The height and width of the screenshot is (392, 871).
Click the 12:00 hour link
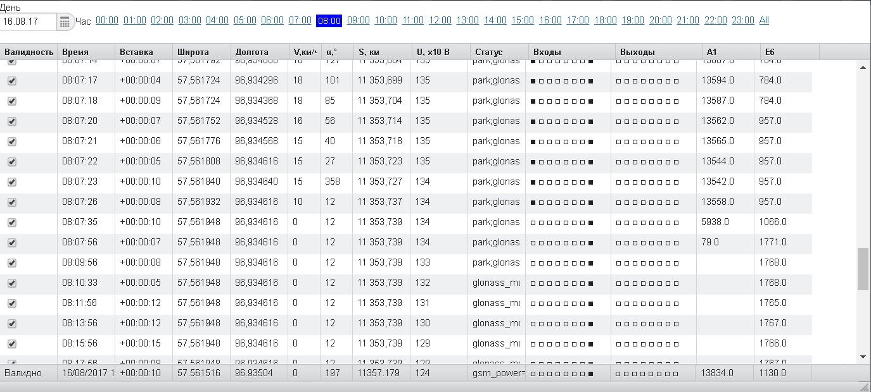click(x=440, y=20)
